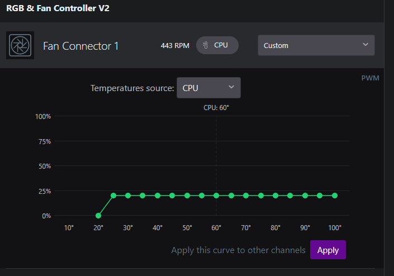This screenshot has height=276, width=394.
Task: Click the Fan Connector 1 fan icon
Action: pos(20,45)
